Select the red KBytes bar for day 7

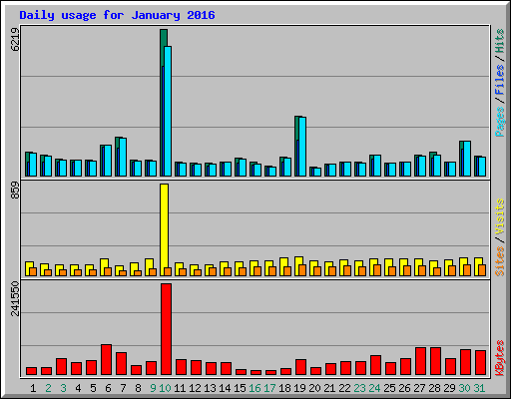tap(121, 364)
